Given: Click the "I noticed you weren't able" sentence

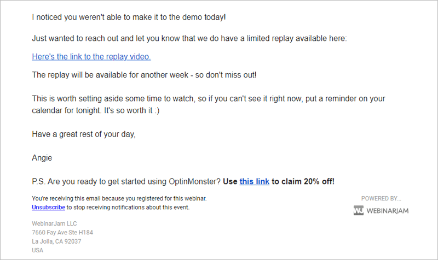Looking at the screenshot, I should point(129,17).
